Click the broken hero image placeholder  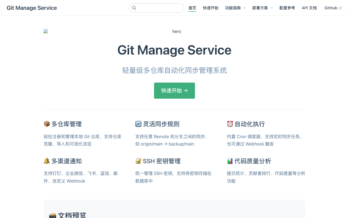(46, 31)
